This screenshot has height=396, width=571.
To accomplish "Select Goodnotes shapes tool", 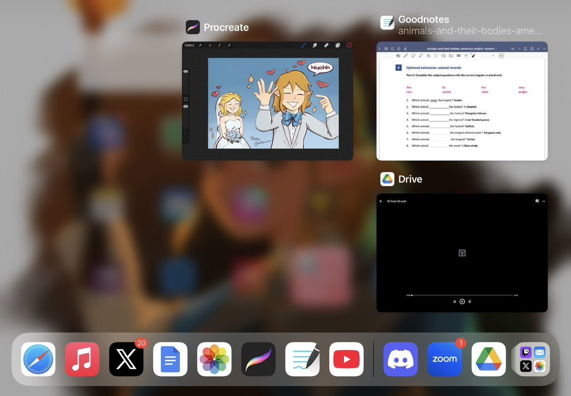I will [x=428, y=56].
